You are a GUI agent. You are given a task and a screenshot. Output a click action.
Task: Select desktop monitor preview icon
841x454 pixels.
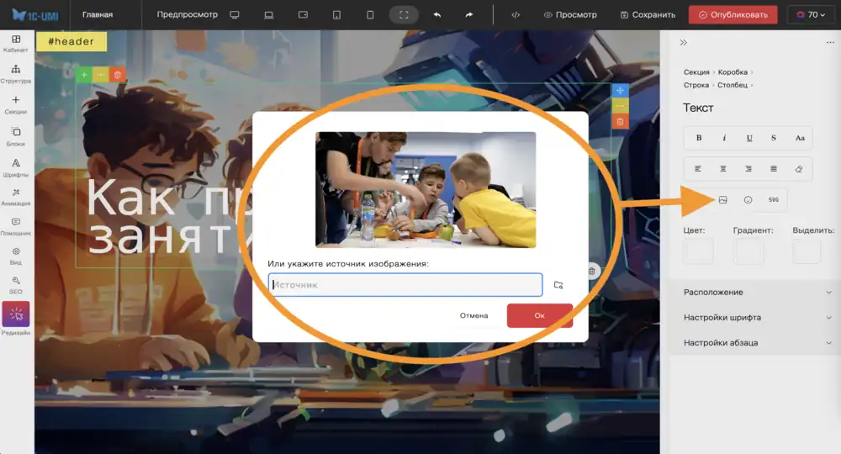235,14
